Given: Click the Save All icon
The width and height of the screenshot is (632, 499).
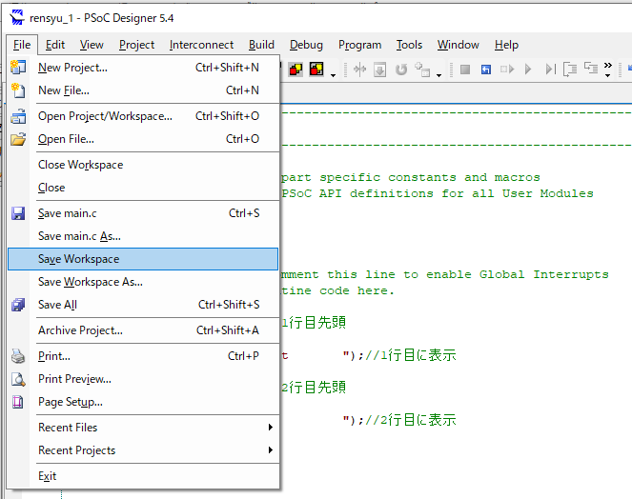Looking at the screenshot, I should (x=18, y=305).
